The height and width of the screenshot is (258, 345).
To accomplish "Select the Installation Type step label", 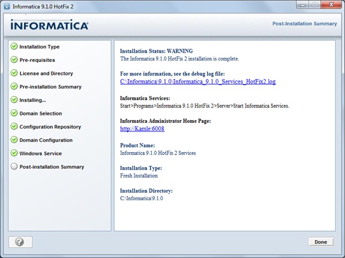I will tap(40, 47).
